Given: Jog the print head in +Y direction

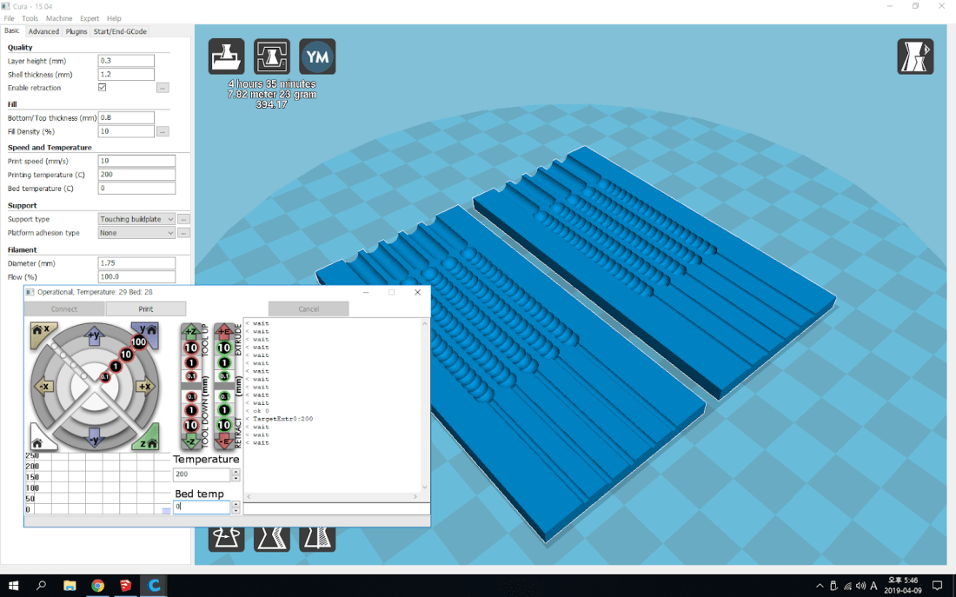Looking at the screenshot, I should click(x=95, y=335).
